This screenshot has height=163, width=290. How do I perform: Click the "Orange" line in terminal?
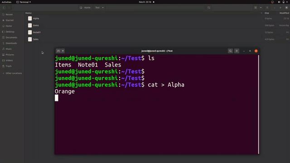[65, 91]
